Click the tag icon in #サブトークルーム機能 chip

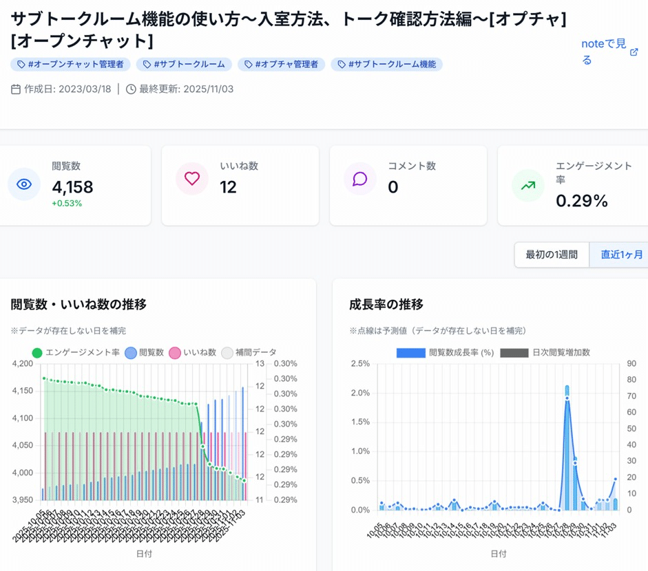pyautogui.click(x=342, y=65)
